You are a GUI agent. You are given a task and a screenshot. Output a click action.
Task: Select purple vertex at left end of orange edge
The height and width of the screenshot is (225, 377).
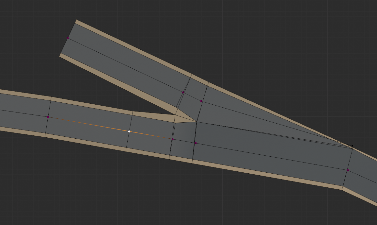click(48, 117)
